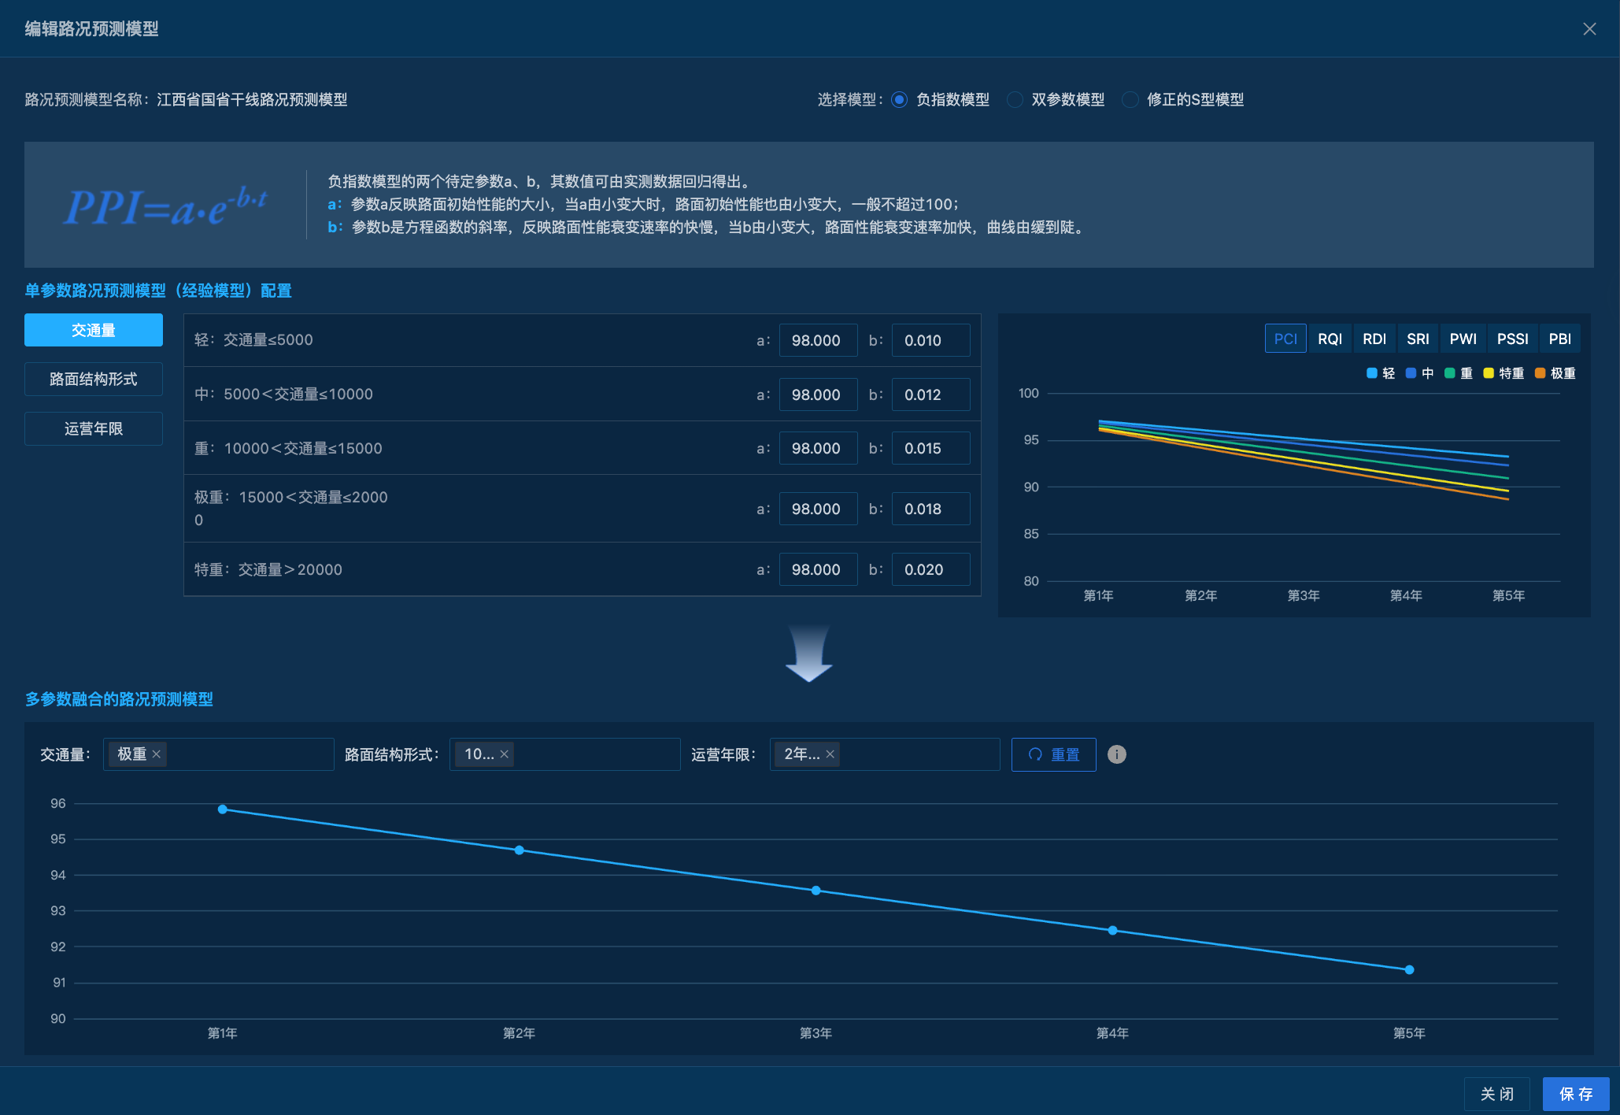Select the 修正的S型模型 radio button
The width and height of the screenshot is (1620, 1115).
1130,100
